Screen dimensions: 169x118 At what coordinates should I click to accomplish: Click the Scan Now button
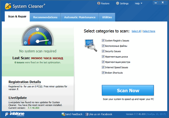pyautogui.click(x=128, y=90)
